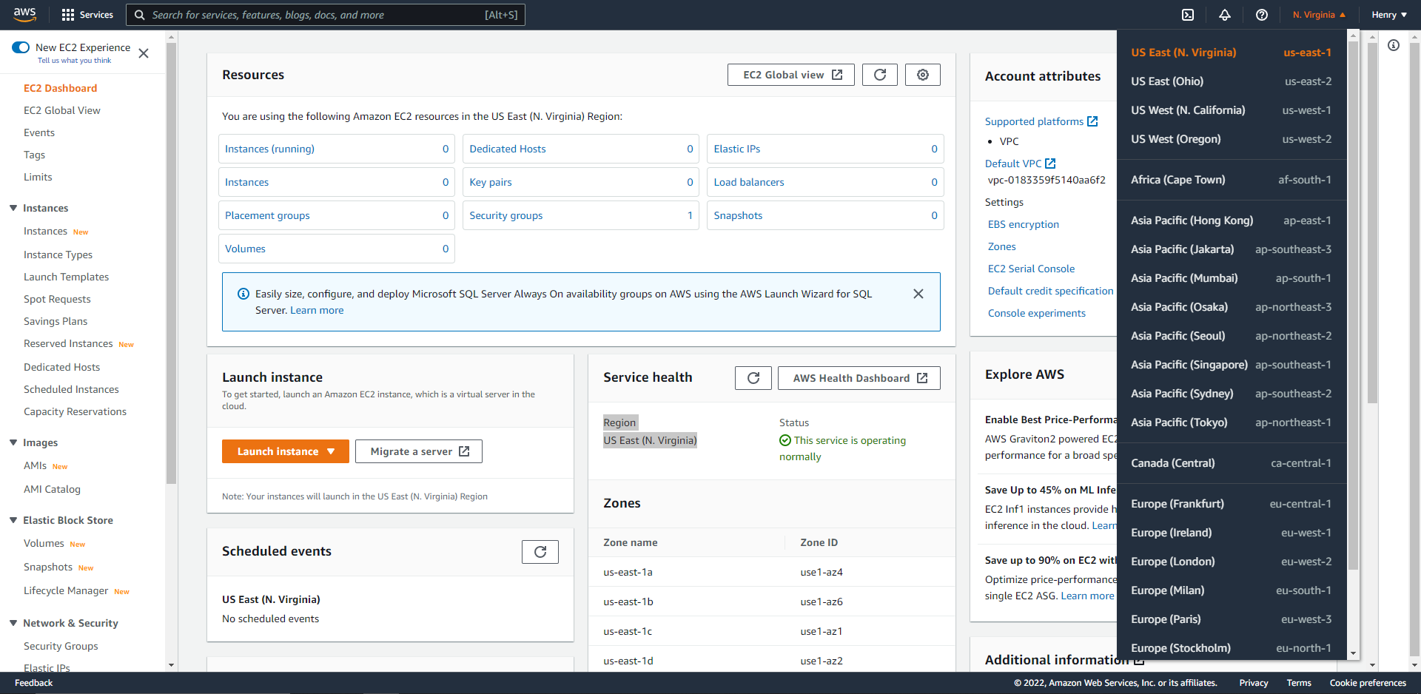Refresh the Service health panel
Viewport: 1421px width, 694px height.
[753, 377]
